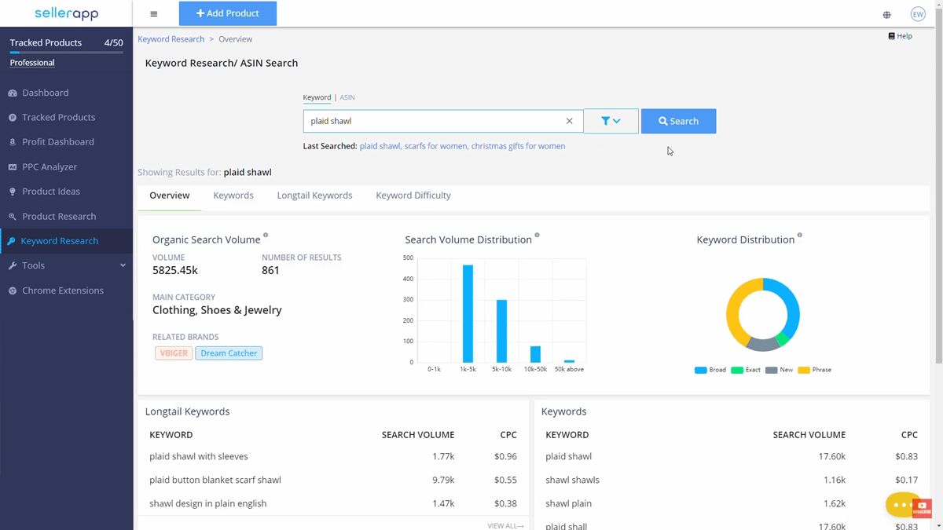Click VIEW ALL under Longtail Keywords
This screenshot has width=943, height=530.
pos(505,526)
